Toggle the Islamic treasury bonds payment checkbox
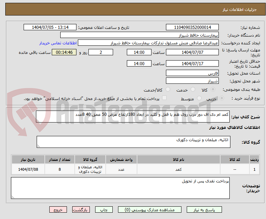 [x=164, y=98]
